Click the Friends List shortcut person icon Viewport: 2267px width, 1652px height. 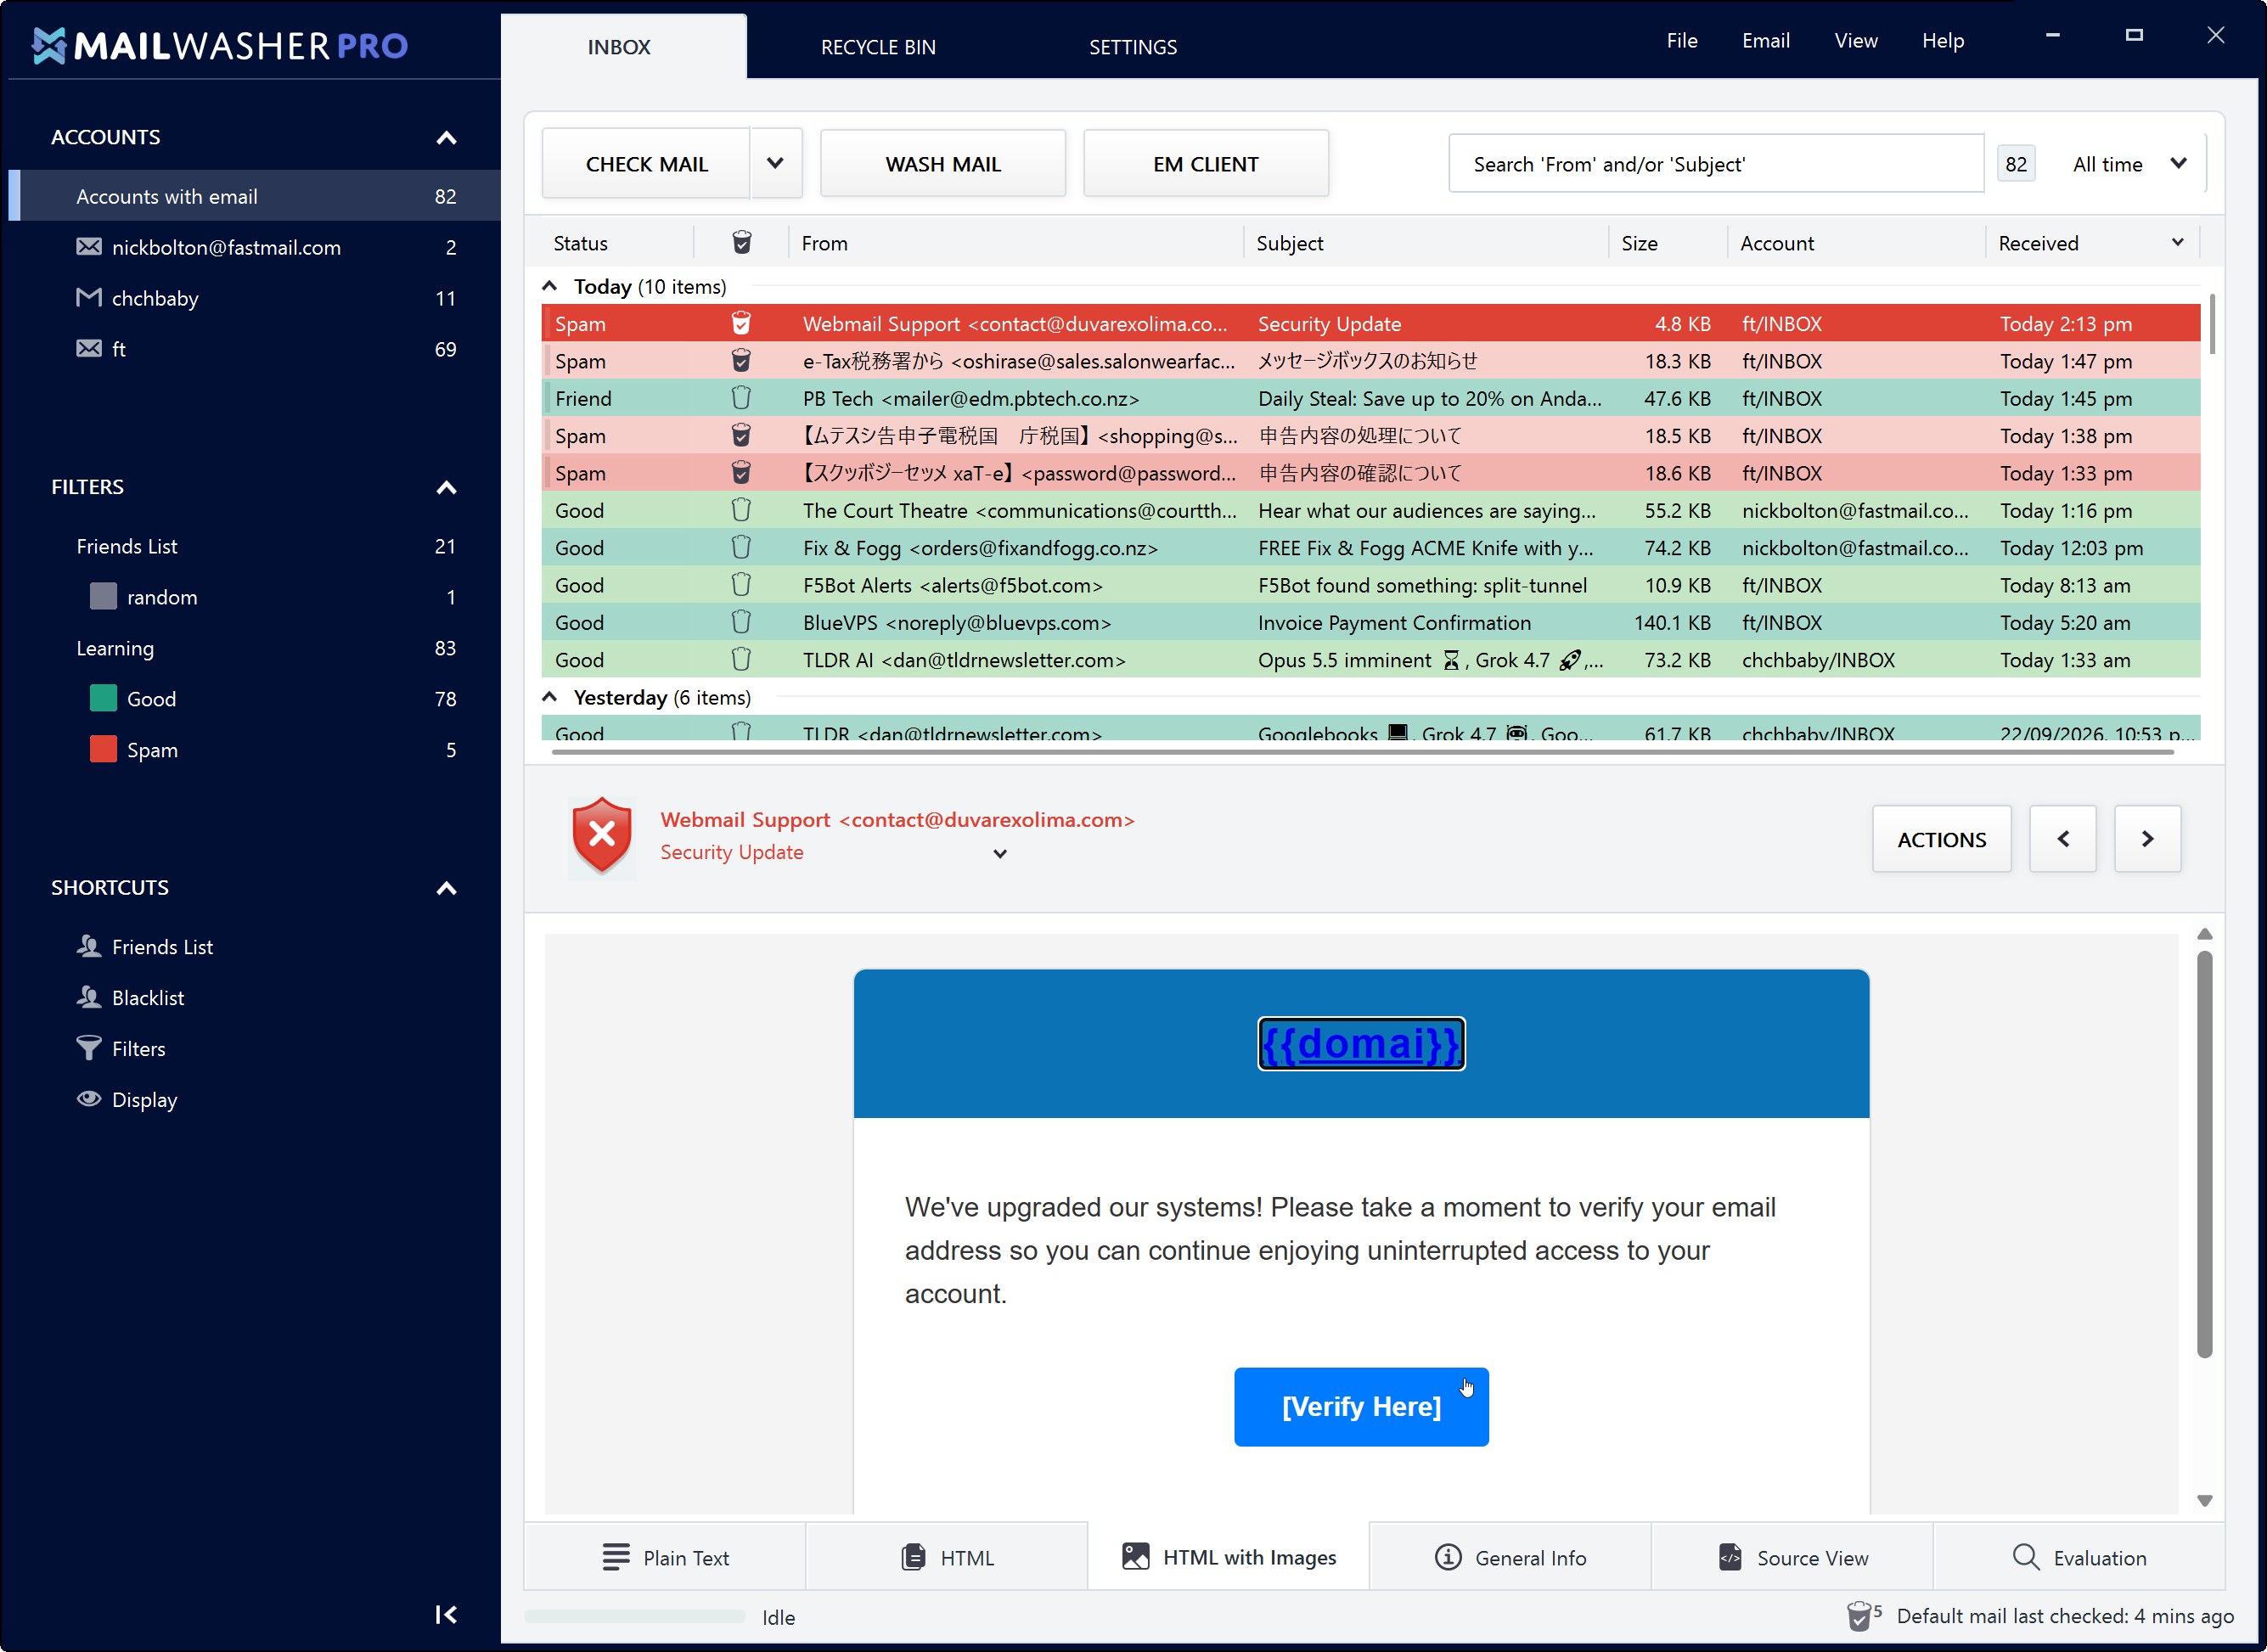[x=89, y=945]
